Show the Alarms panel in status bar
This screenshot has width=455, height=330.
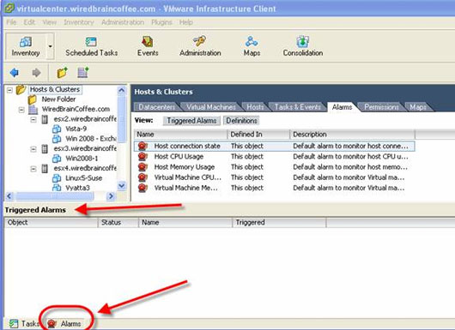tap(64, 324)
